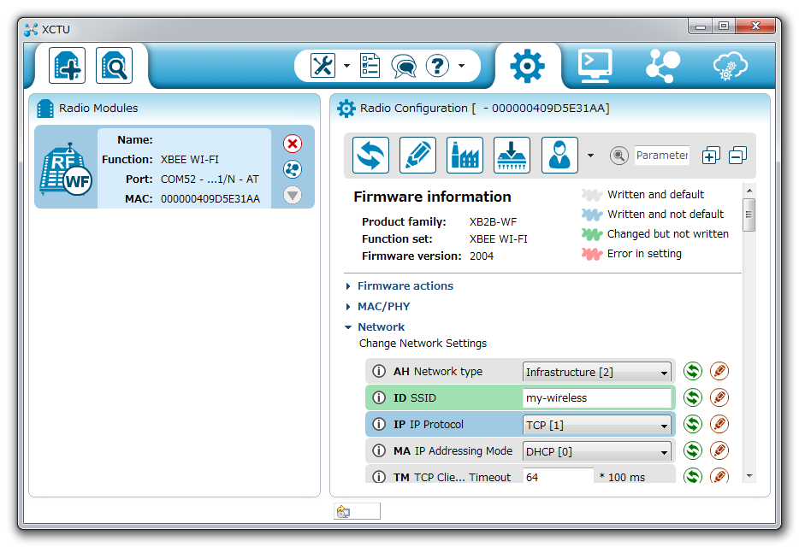The image size is (799, 547).
Task: Show info for IP Protocol
Action: (x=379, y=424)
